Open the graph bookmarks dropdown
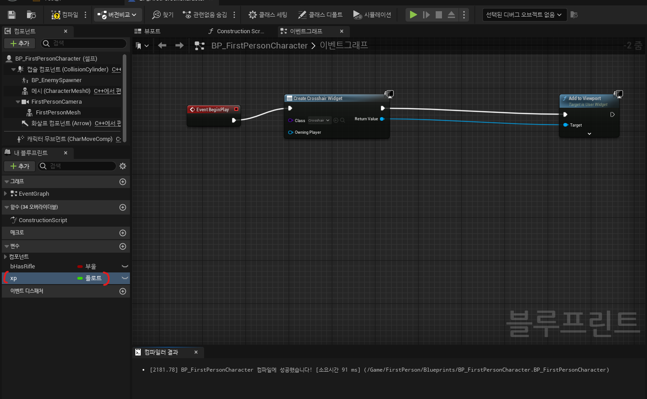The image size is (647, 399). [142, 45]
